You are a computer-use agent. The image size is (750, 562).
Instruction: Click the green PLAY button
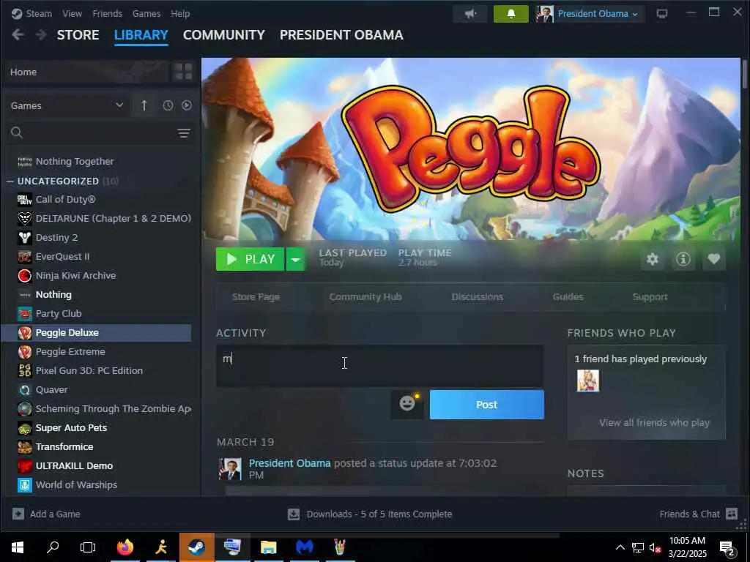(x=250, y=259)
